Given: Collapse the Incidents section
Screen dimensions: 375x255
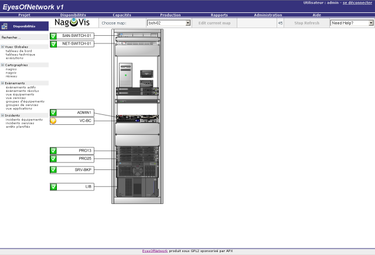Looking at the screenshot, I should tap(2, 115).
